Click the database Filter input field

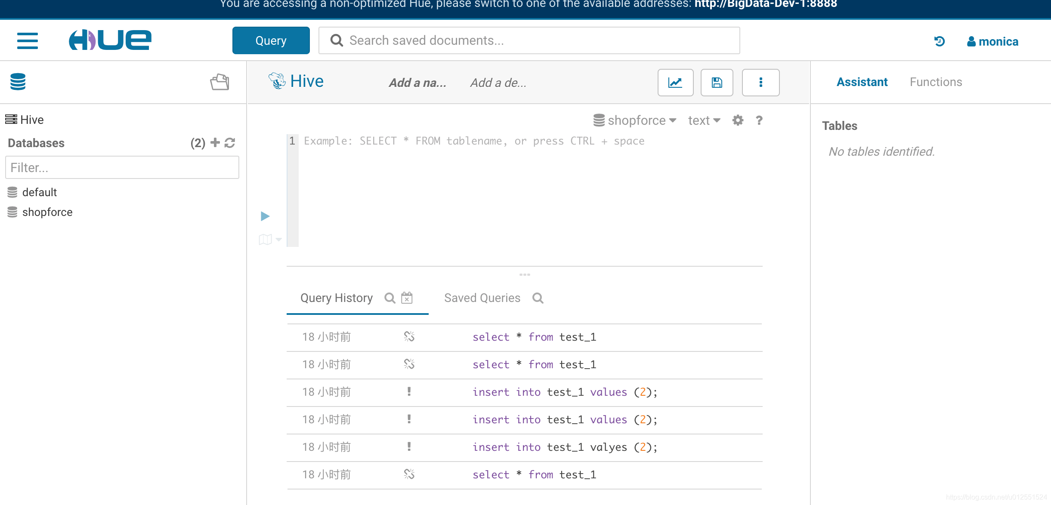122,167
